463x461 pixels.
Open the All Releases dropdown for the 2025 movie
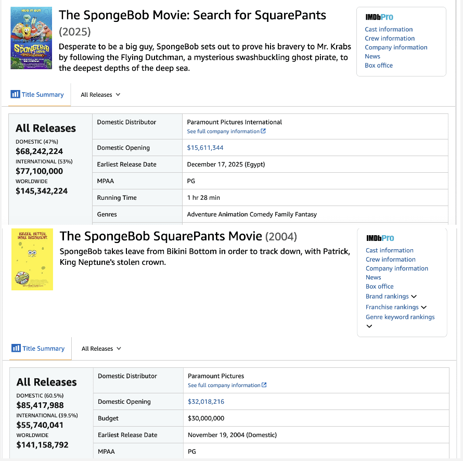(100, 95)
